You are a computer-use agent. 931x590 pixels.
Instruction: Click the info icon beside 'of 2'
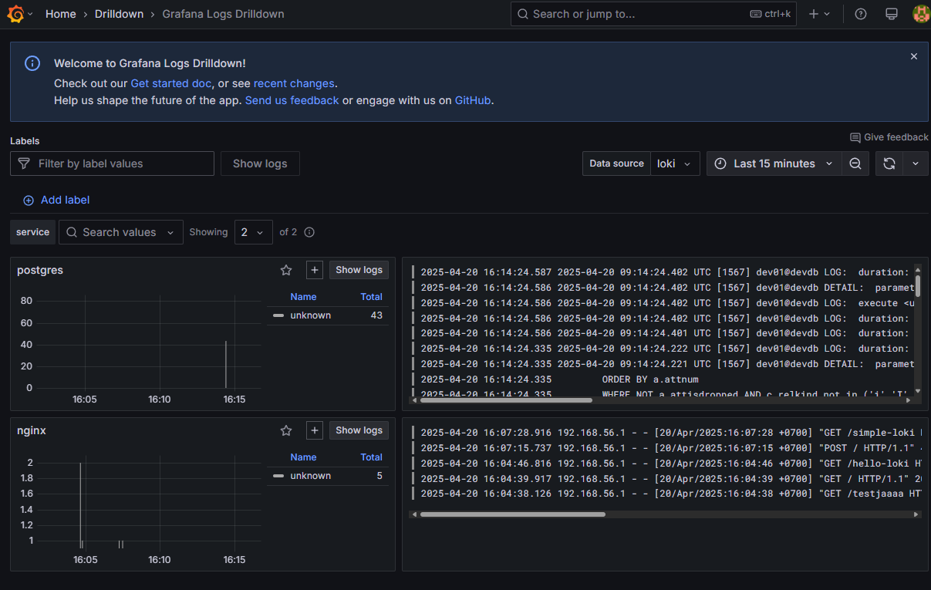pyautogui.click(x=309, y=232)
